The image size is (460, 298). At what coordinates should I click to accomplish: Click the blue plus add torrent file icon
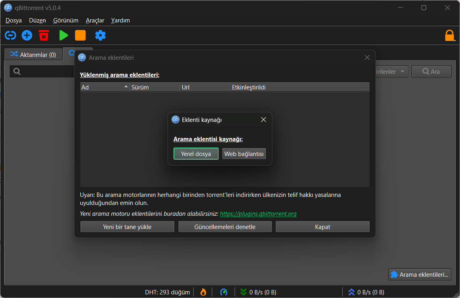pyautogui.click(x=27, y=35)
